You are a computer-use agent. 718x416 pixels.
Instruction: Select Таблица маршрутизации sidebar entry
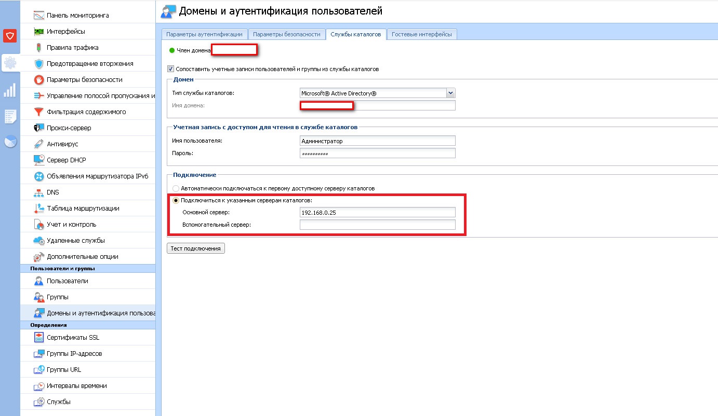(88, 209)
